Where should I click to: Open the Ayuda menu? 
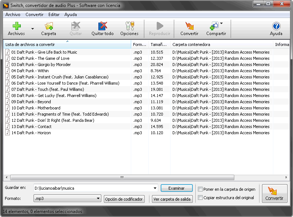(x=70, y=15)
